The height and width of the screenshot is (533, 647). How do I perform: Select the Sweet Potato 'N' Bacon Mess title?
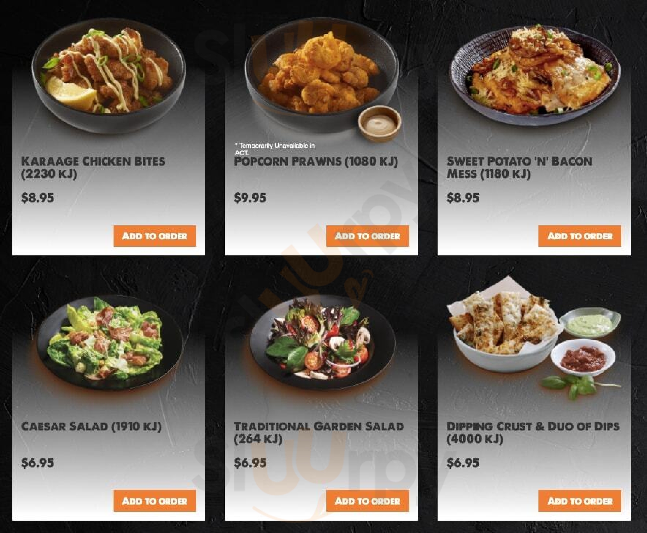click(x=519, y=168)
